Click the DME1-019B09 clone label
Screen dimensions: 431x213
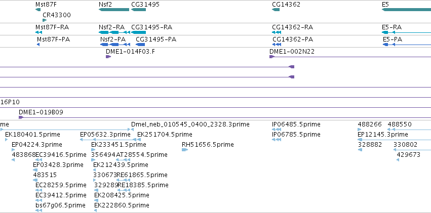41,112
